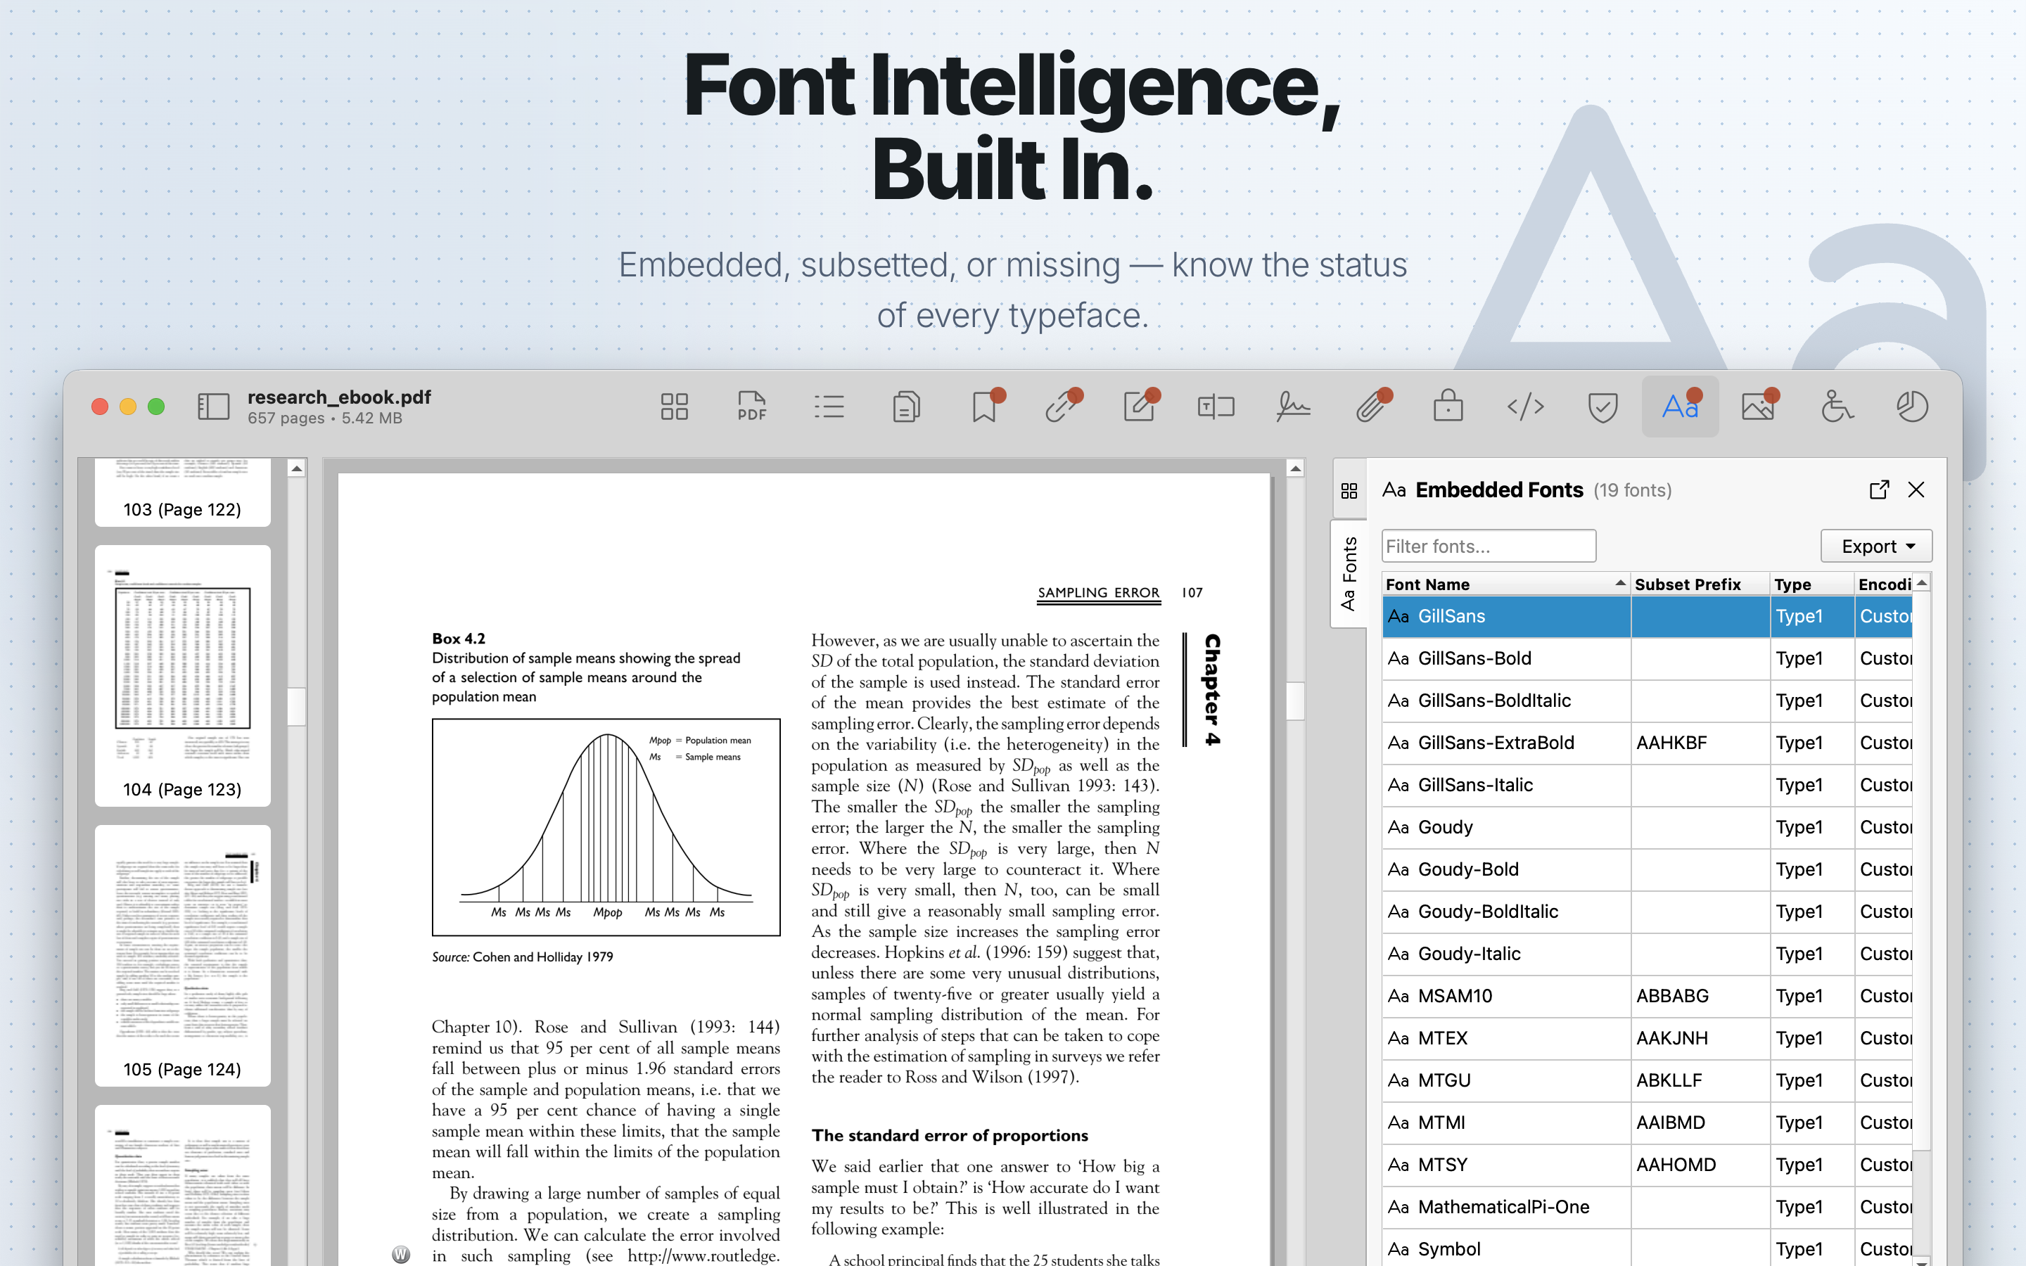
Task: Select the MathematicalPi-One font row
Action: click(1647, 1208)
